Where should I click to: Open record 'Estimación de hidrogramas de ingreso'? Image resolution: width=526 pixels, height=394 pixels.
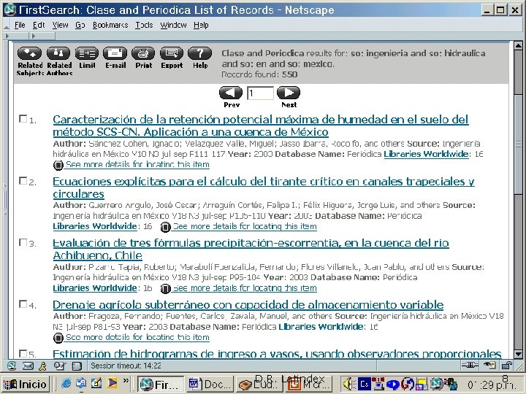277,354
